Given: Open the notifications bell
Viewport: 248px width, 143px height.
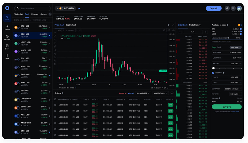Looking at the screenshot, I should pos(227,8).
